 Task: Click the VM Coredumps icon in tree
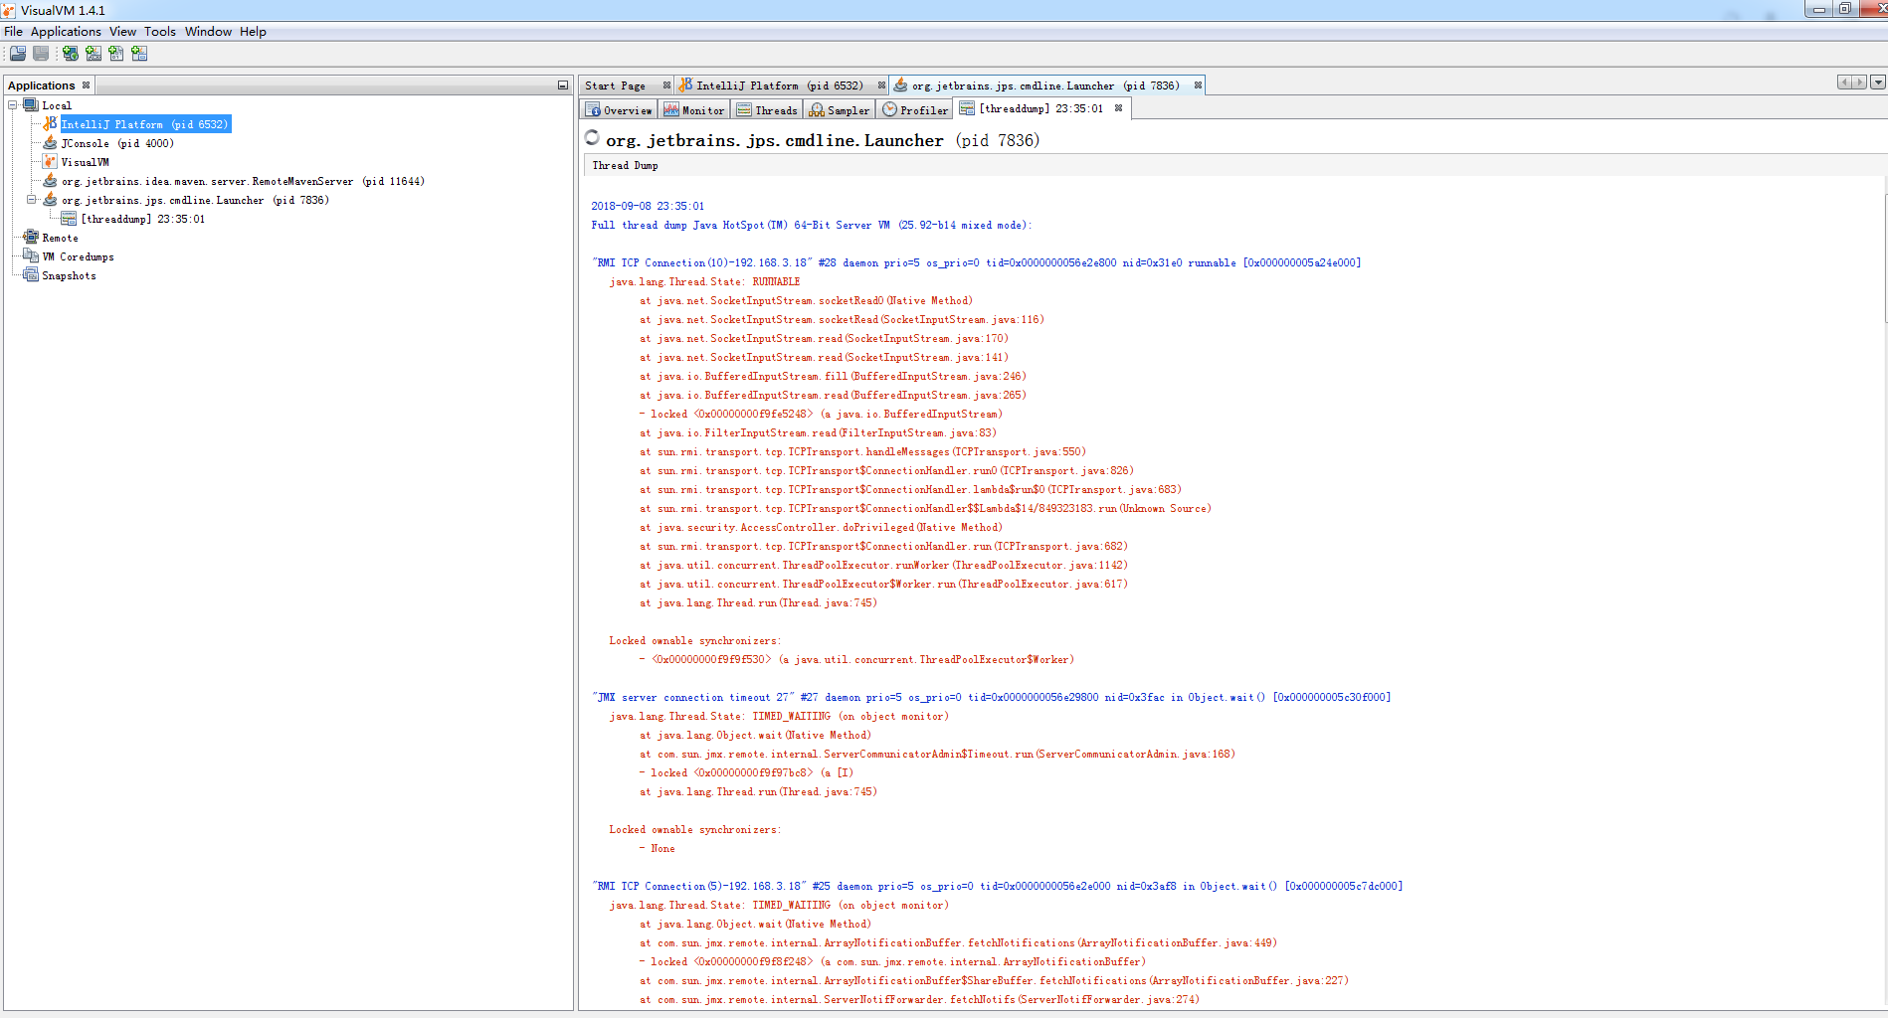pyautogui.click(x=31, y=256)
